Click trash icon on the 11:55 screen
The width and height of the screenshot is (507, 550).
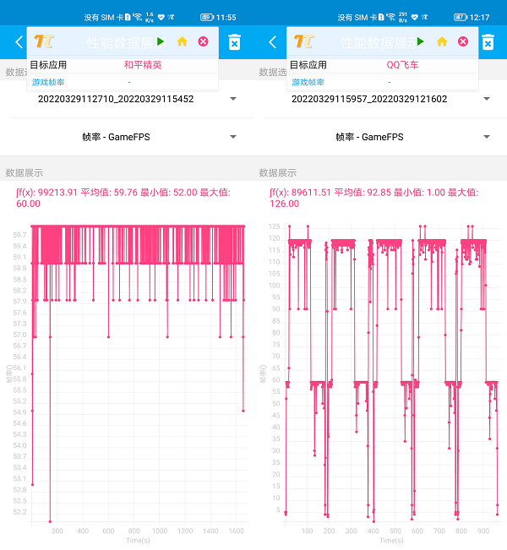point(235,42)
